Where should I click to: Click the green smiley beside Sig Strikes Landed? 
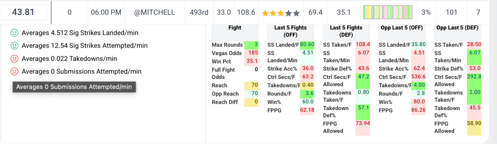click(14, 33)
